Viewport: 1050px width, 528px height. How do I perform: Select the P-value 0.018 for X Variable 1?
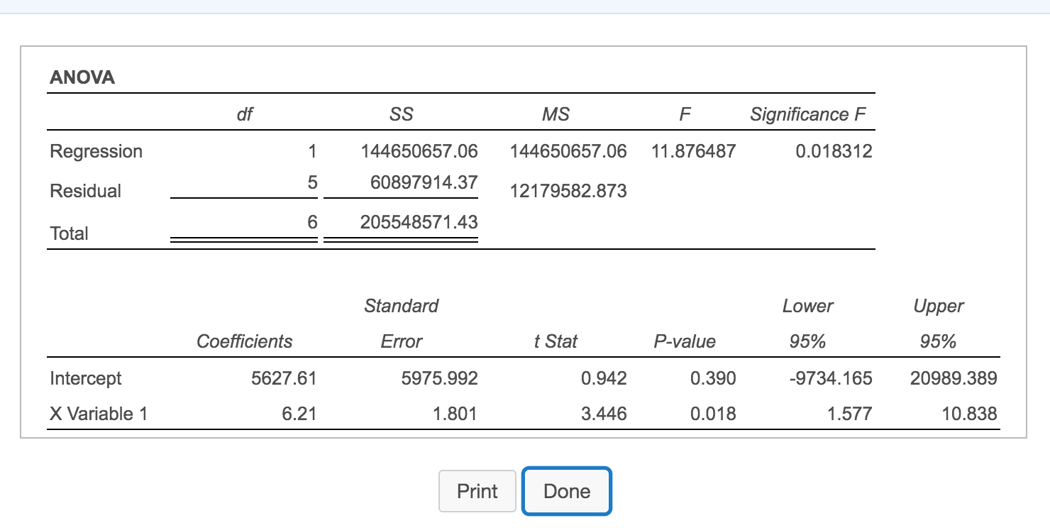[714, 414]
